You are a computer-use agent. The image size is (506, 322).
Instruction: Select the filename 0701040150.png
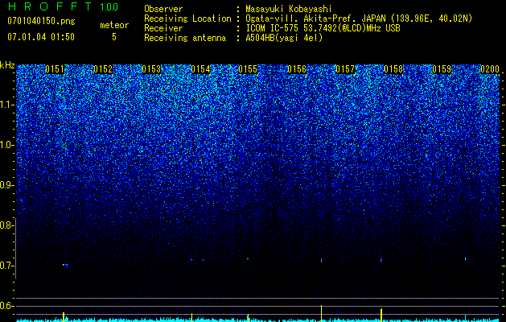[41, 21]
